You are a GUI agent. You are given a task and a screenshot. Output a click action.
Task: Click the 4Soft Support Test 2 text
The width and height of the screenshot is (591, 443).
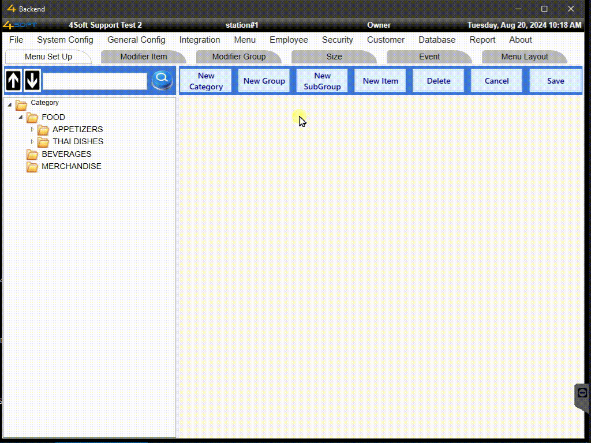(x=105, y=25)
